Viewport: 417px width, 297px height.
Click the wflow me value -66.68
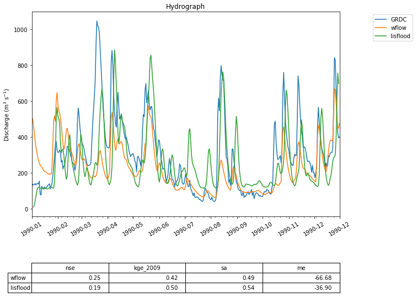[321, 278]
